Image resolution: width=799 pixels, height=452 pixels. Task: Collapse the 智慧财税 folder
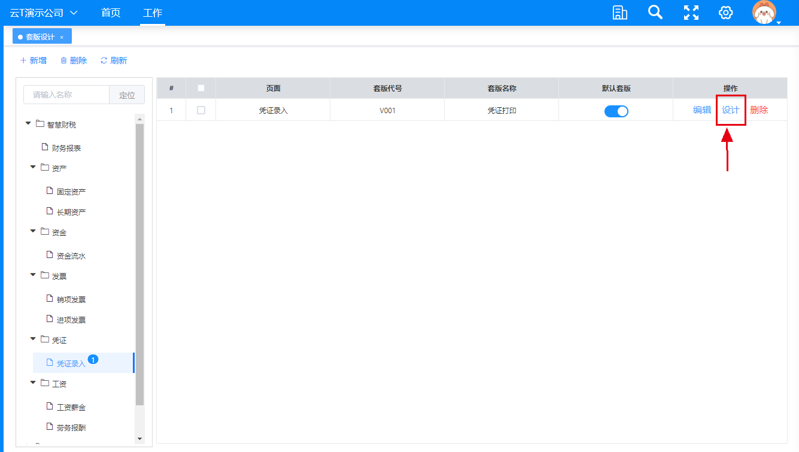[28, 124]
